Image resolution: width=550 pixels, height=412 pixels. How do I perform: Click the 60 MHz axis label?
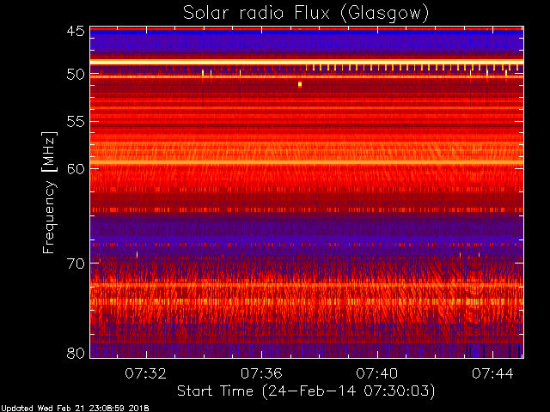click(x=76, y=168)
